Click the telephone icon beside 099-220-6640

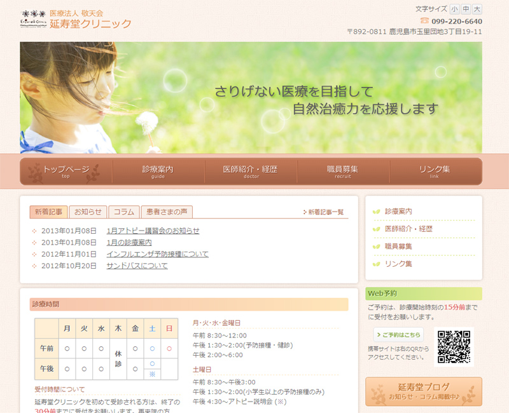click(424, 21)
